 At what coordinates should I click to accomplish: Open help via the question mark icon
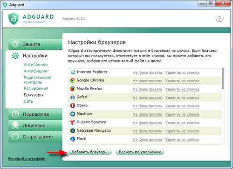[219, 18]
